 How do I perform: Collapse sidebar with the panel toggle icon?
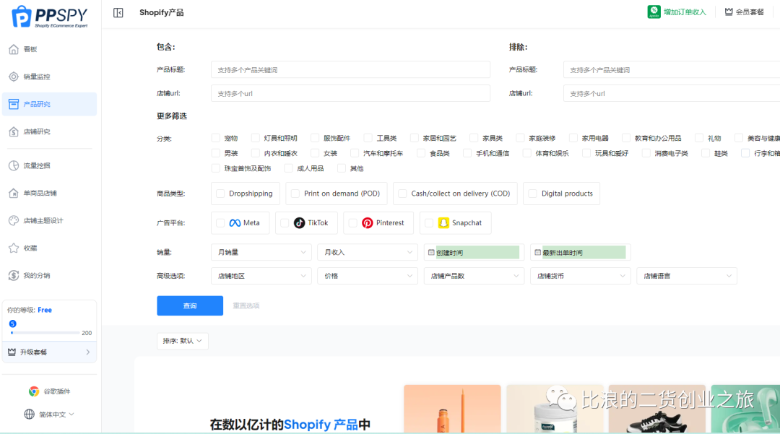click(118, 12)
